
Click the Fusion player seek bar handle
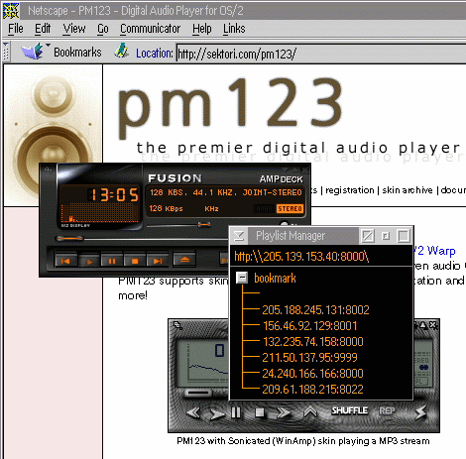69,238
